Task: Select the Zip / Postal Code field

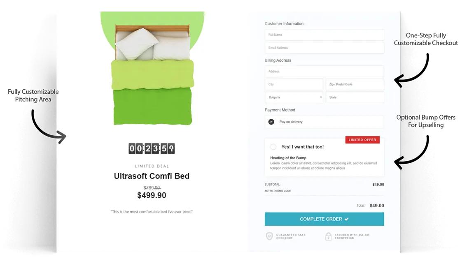Action: click(355, 84)
